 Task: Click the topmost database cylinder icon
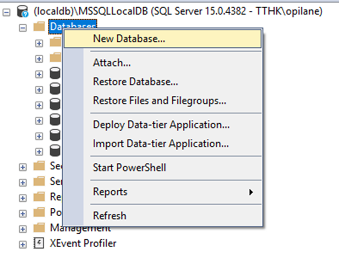pos(55,74)
